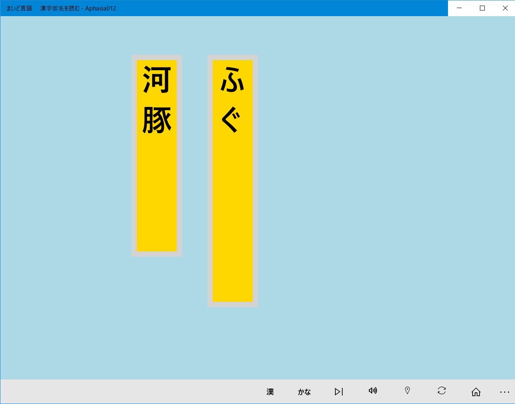Select the 河豚 kanji card

(157, 156)
